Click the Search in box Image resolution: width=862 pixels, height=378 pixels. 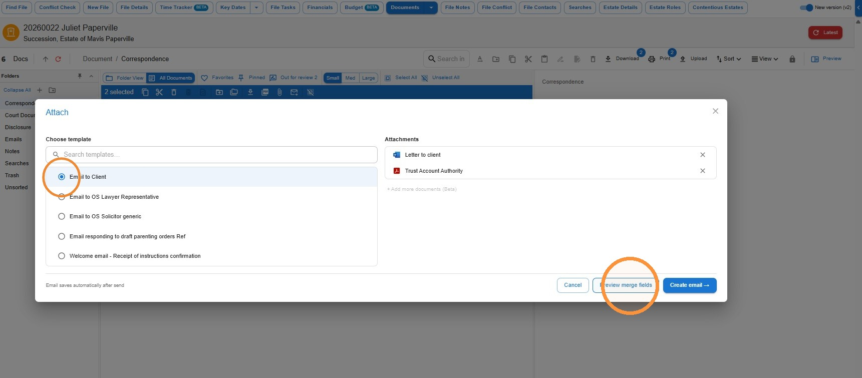coord(447,59)
